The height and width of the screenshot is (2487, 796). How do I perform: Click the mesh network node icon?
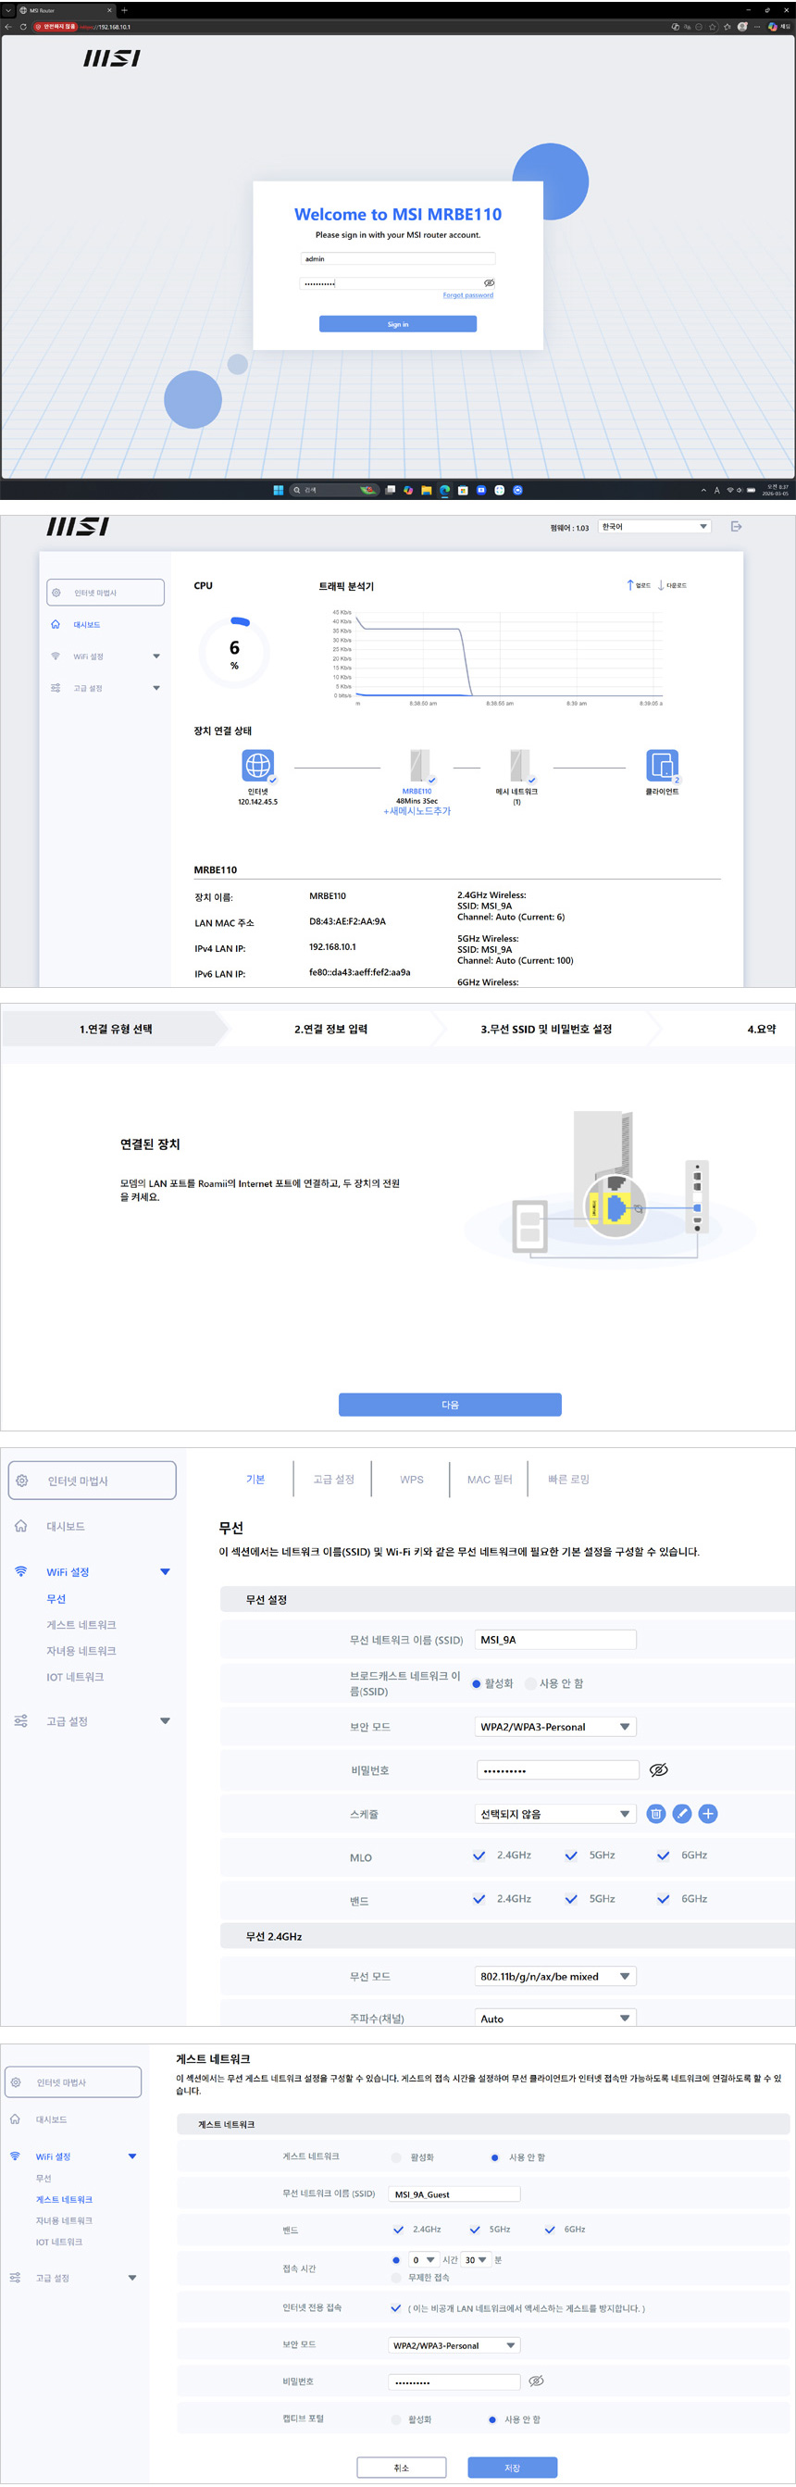pos(519,765)
